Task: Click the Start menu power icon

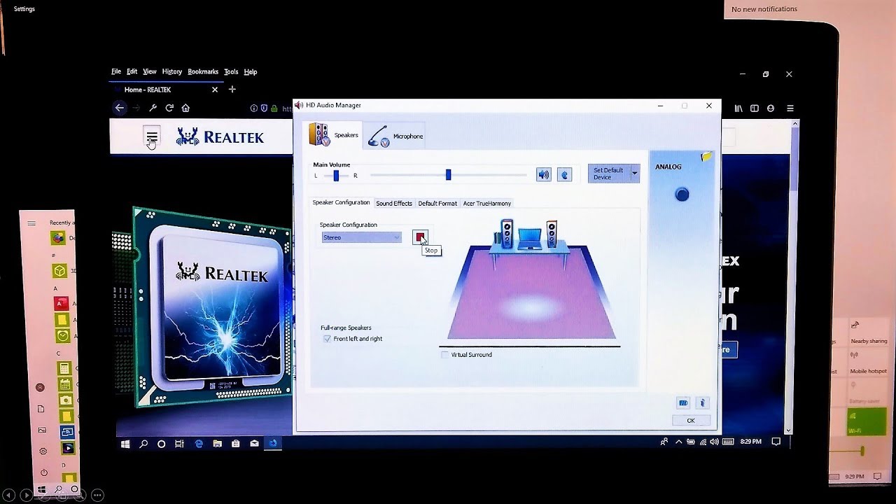Action: [43, 472]
